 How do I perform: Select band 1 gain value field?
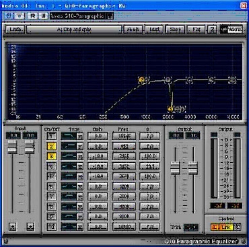[98, 136]
